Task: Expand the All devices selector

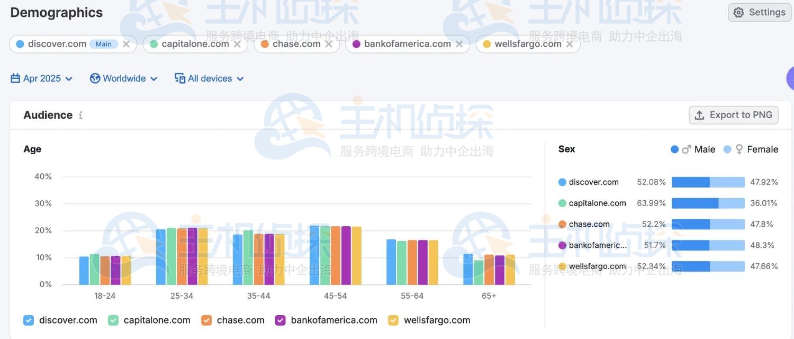Action: 210,78
